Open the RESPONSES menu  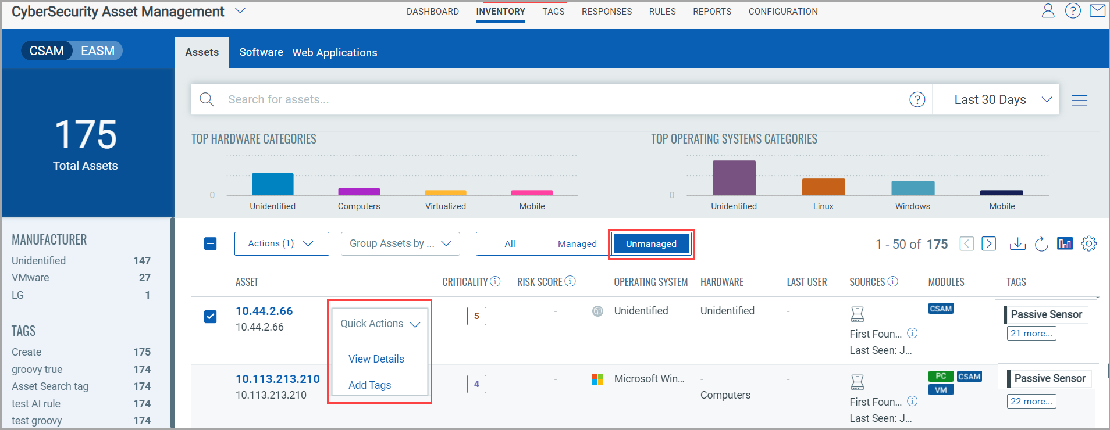[607, 12]
